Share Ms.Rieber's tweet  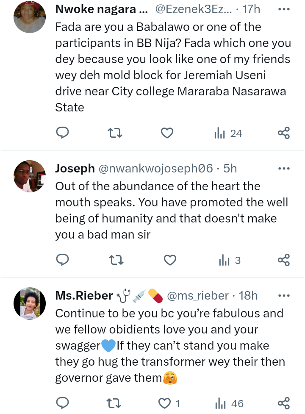283,403
